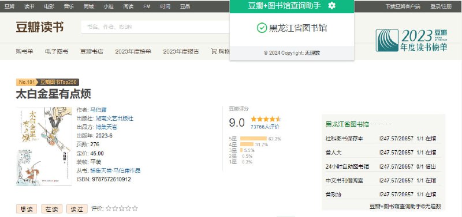Rate the book five stars
This screenshot has width=462, height=217.
point(135,208)
